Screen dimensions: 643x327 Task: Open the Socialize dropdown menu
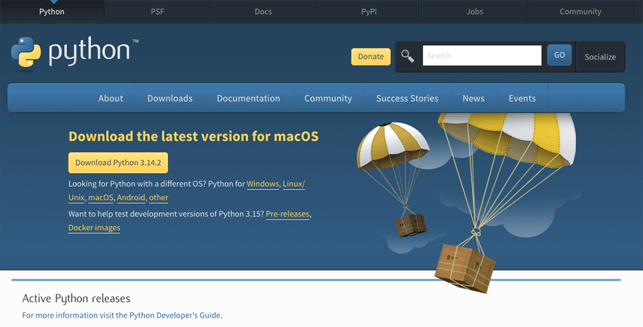click(x=600, y=57)
